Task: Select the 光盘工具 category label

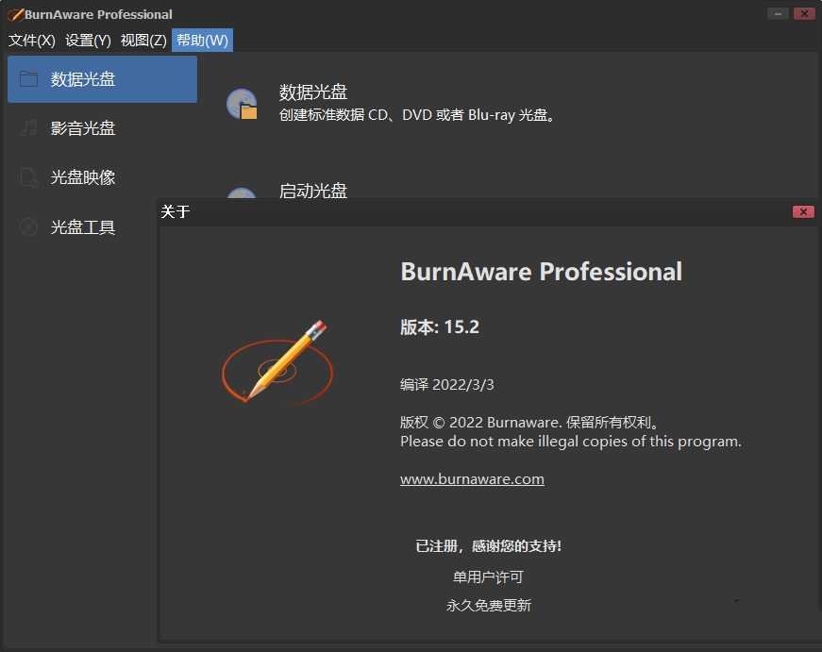Action: (83, 226)
